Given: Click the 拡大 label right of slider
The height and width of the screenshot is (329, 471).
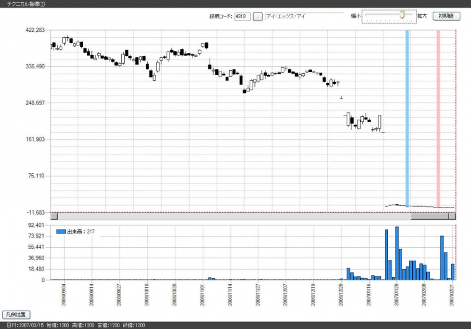Looking at the screenshot, I should pyautogui.click(x=422, y=17).
